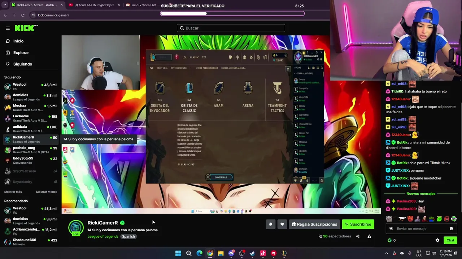Open Riot Client from the taskbar
Screen dimensions: 462x259
point(274,253)
